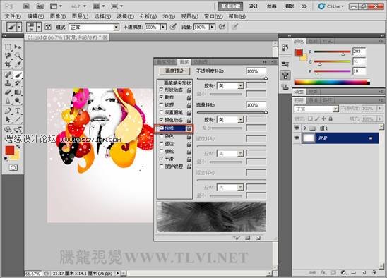Open the CS Live button
This screenshot has width=387, height=278.
pyautogui.click(x=331, y=6)
